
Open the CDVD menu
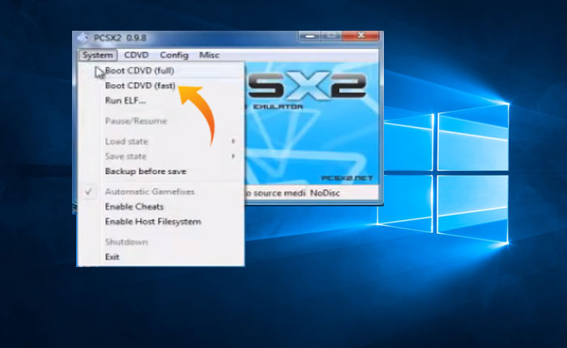pos(136,55)
